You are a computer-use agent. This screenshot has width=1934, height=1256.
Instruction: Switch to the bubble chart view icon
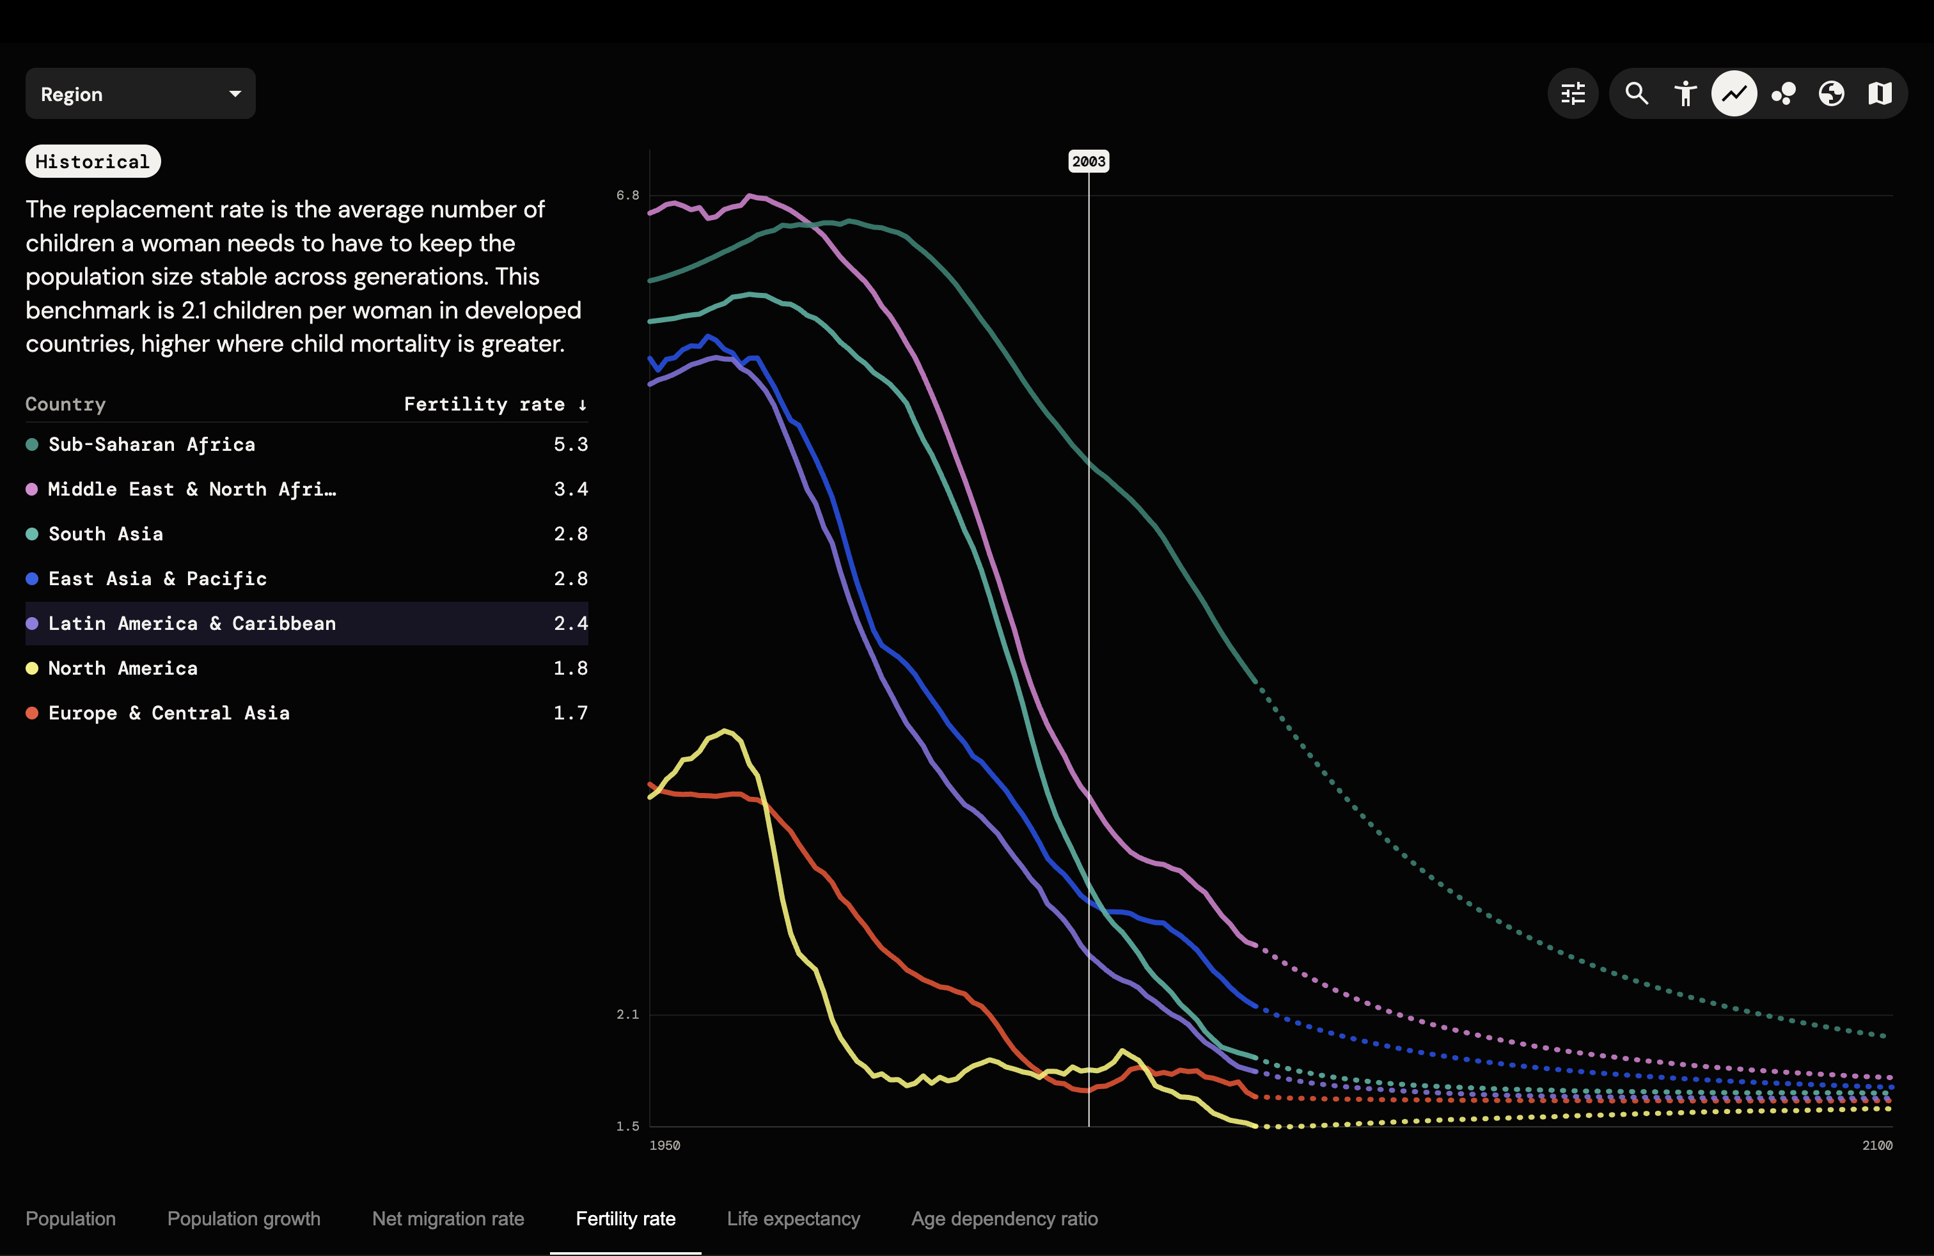[x=1783, y=94]
